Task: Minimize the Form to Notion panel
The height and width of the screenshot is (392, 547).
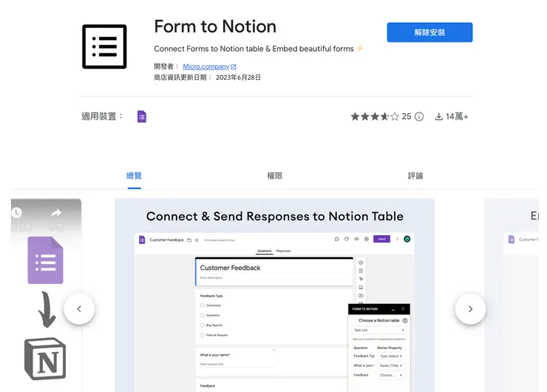Action: (x=393, y=309)
